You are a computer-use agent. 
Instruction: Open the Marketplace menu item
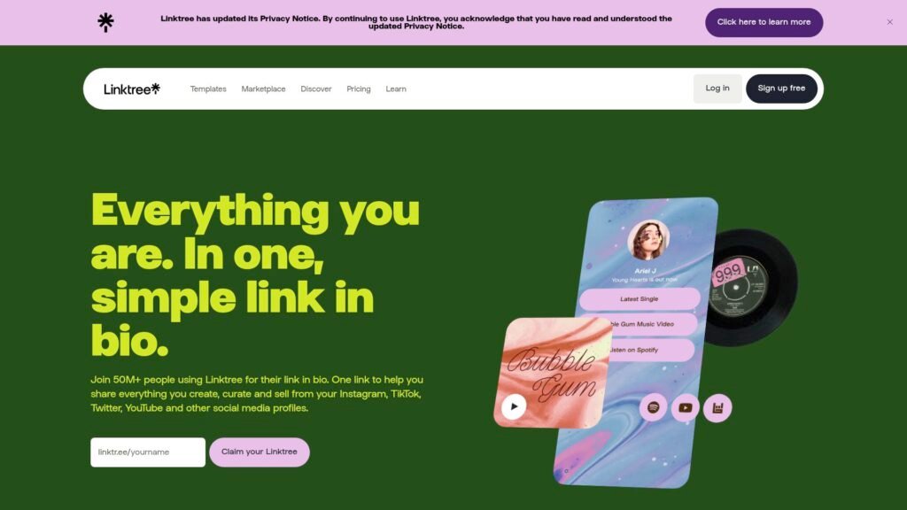pos(263,89)
